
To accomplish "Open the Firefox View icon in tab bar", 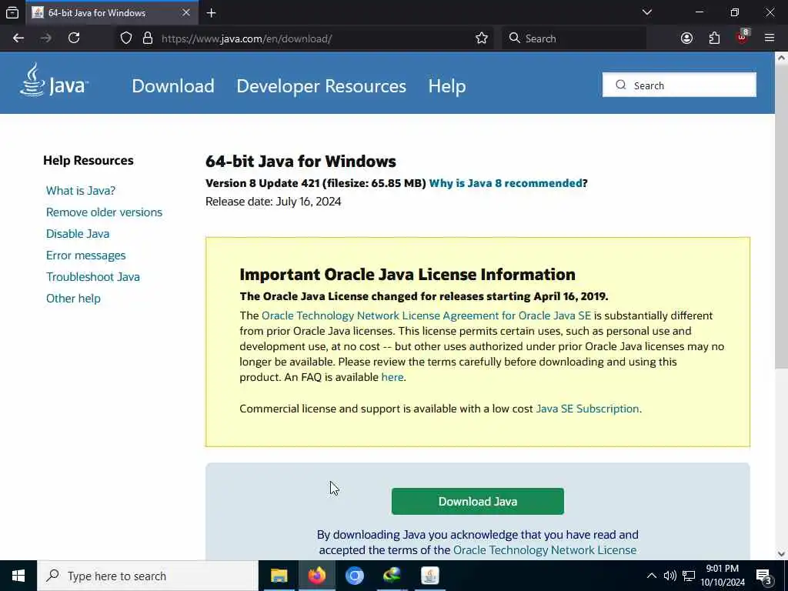I will pyautogui.click(x=12, y=12).
